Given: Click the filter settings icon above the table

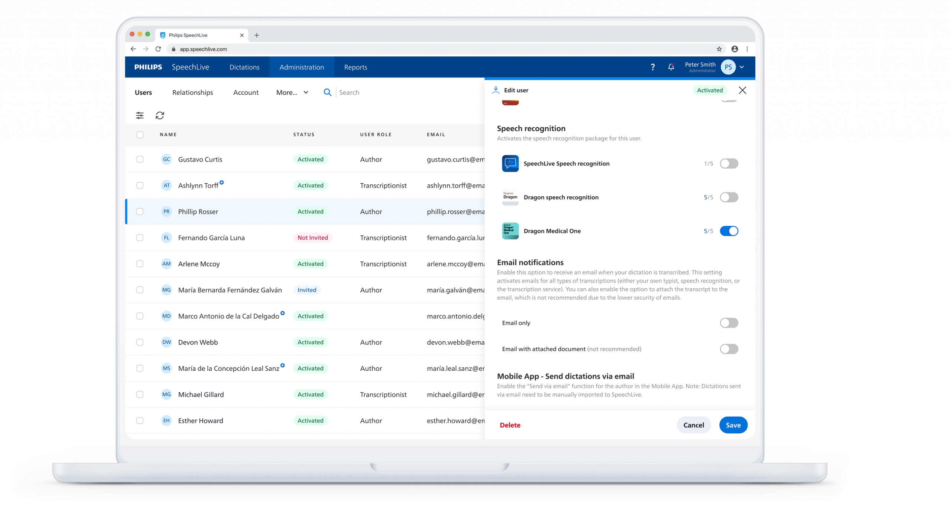Looking at the screenshot, I should [x=140, y=115].
